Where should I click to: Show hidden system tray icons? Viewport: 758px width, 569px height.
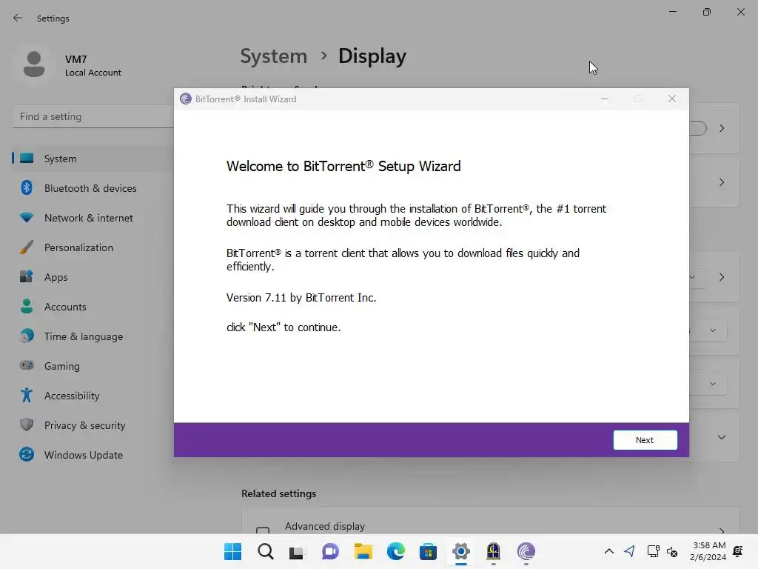pos(609,551)
